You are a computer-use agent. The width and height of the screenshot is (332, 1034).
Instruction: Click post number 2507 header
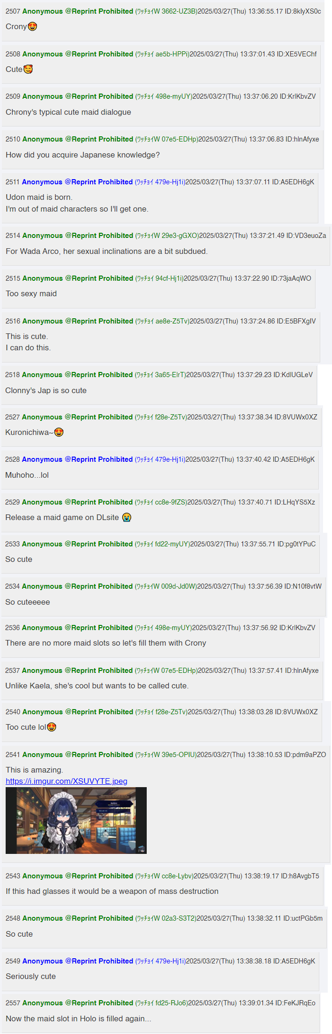coord(13,11)
